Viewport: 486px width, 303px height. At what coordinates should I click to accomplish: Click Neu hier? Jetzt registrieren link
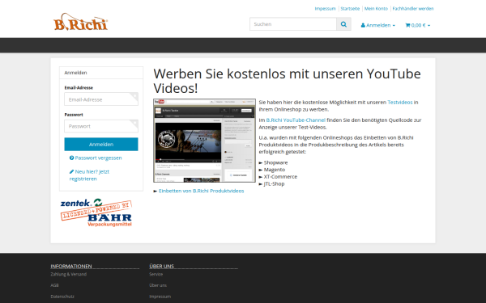[89, 175]
